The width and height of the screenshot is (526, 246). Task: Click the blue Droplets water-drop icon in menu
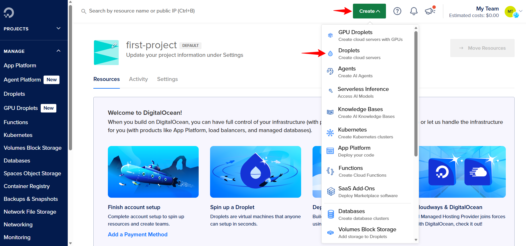(330, 53)
